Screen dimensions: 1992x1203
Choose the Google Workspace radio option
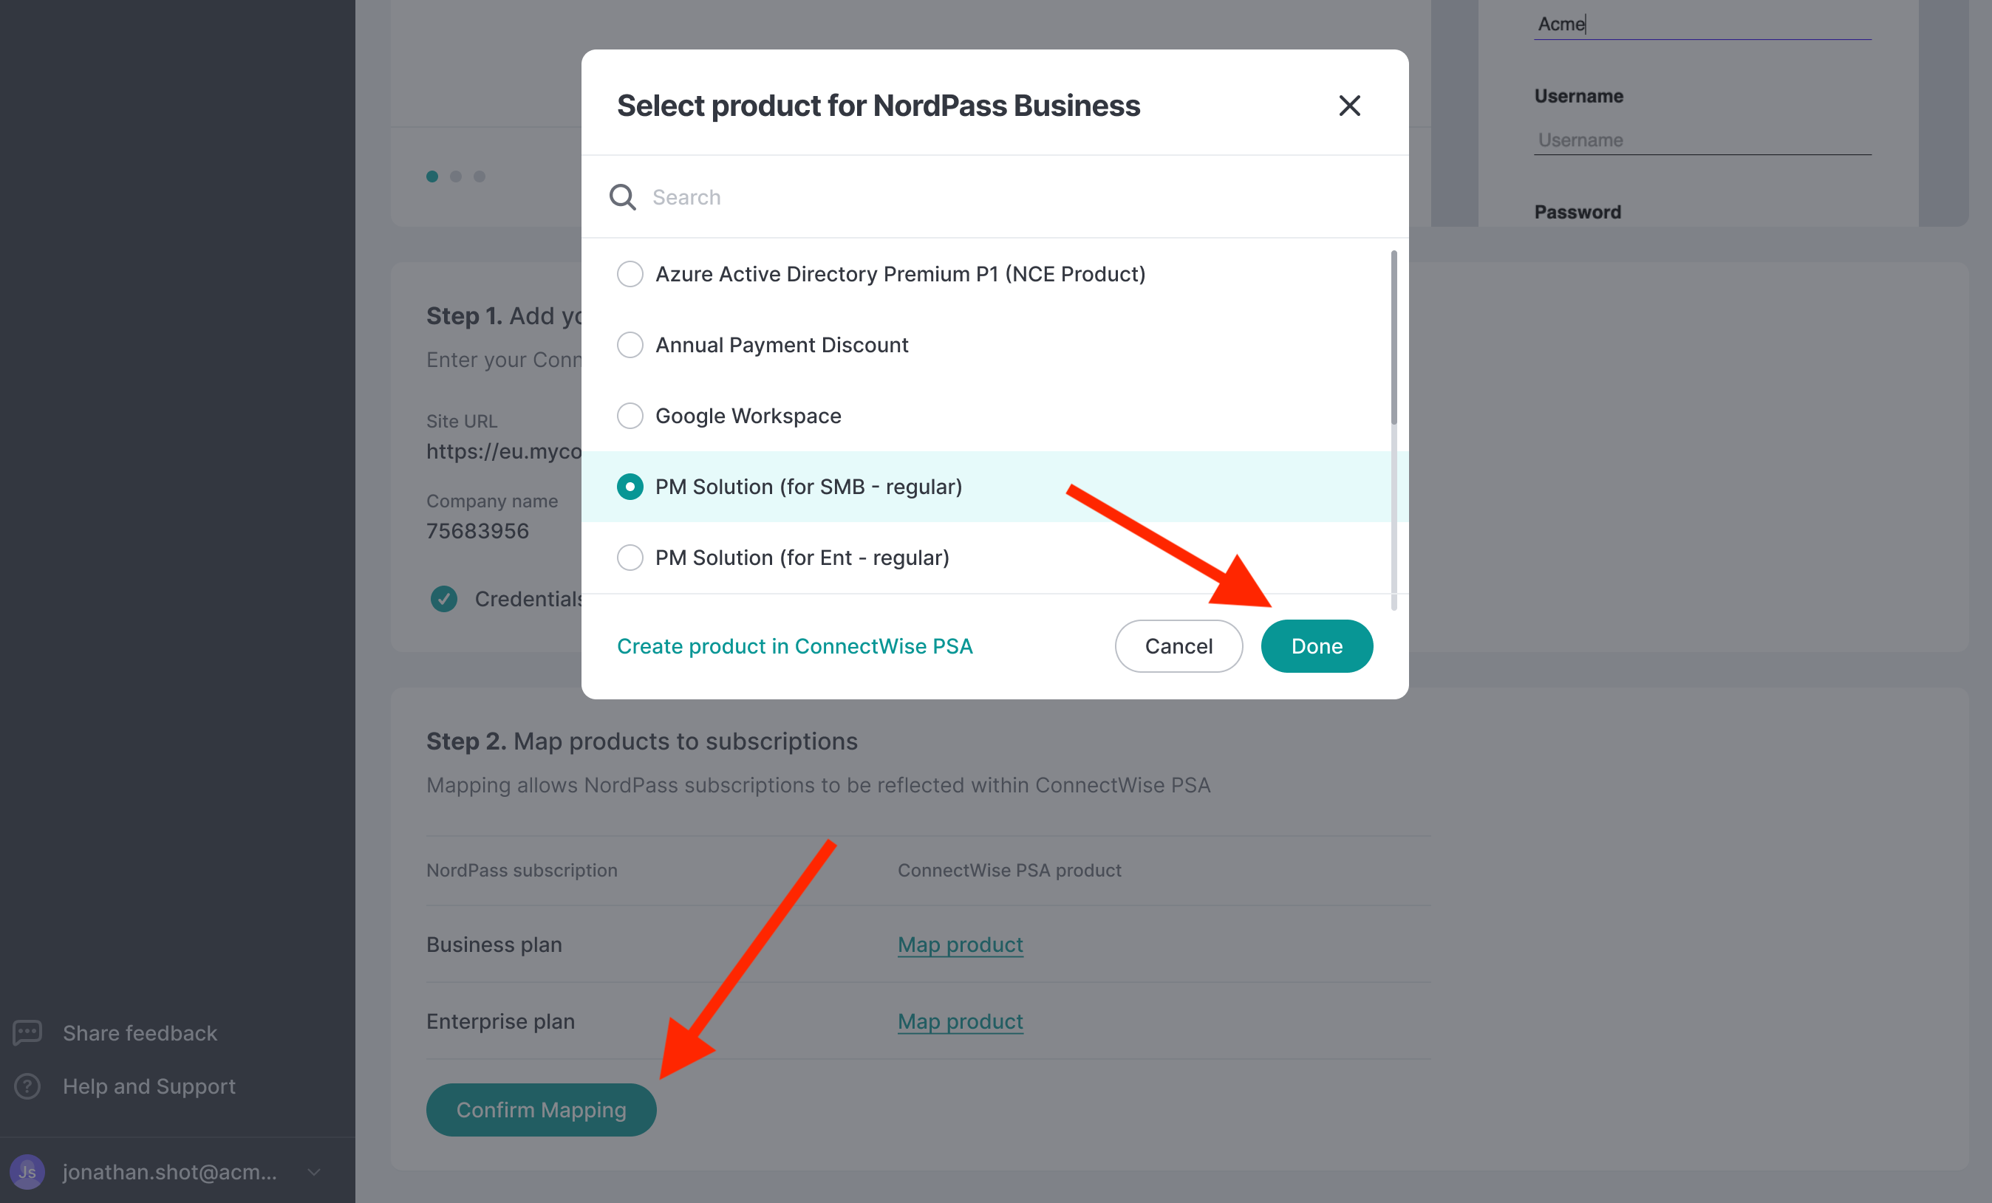[x=630, y=416]
